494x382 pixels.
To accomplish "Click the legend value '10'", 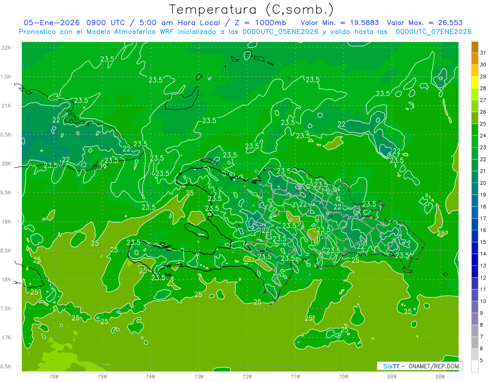I will (x=483, y=301).
